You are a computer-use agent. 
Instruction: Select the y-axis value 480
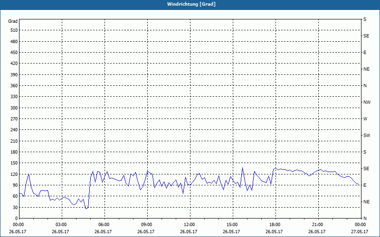coord(14,41)
